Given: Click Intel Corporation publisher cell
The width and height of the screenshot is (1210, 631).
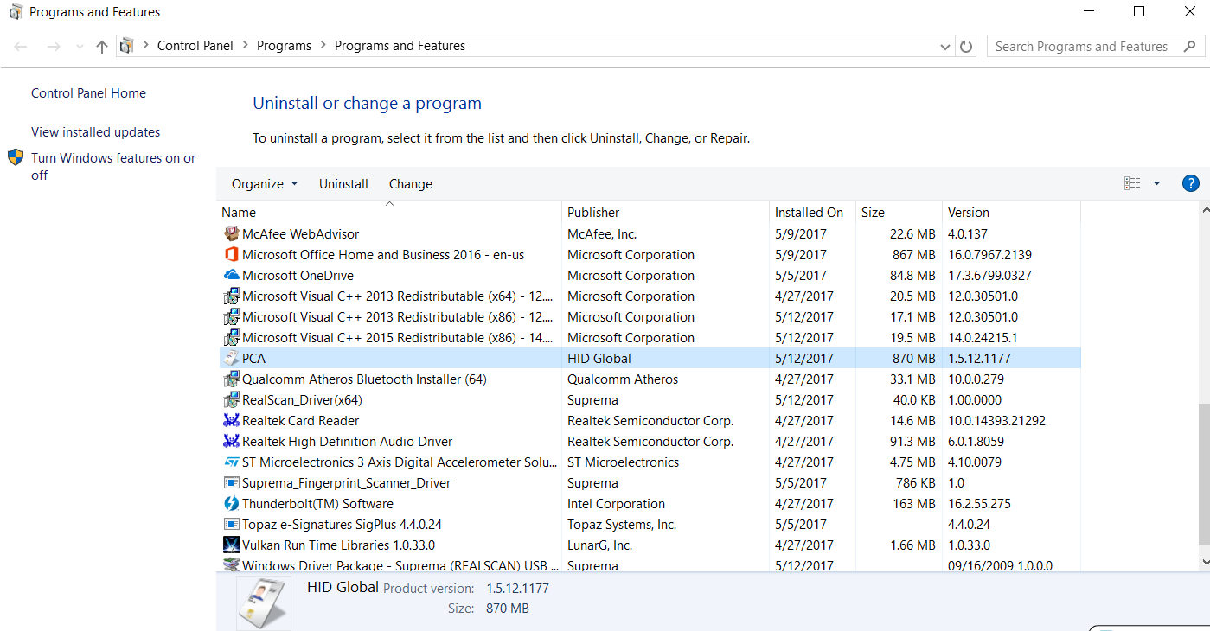Looking at the screenshot, I should click(x=616, y=504).
